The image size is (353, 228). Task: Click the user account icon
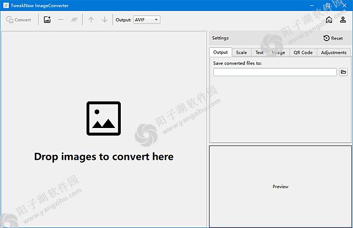[x=343, y=20]
